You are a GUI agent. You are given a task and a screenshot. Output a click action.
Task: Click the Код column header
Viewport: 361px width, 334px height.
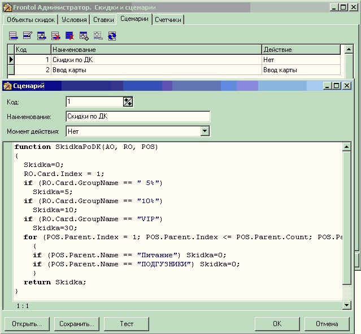pyautogui.click(x=33, y=50)
